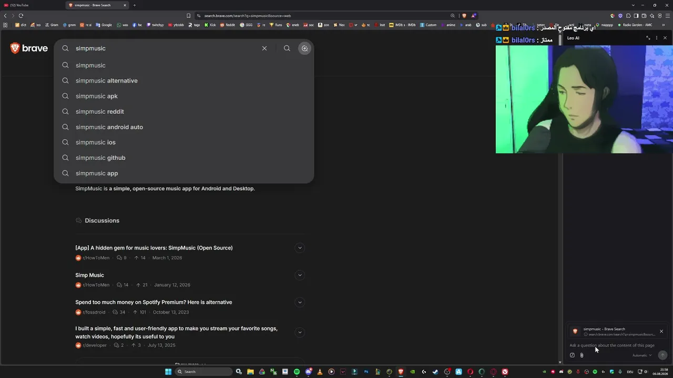Image resolution: width=673 pixels, height=378 pixels.
Task: Open Photoshop from the taskbar
Action: (366, 372)
